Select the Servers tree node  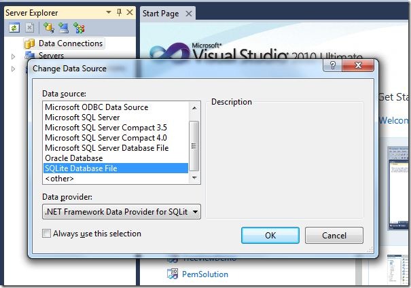pos(51,55)
